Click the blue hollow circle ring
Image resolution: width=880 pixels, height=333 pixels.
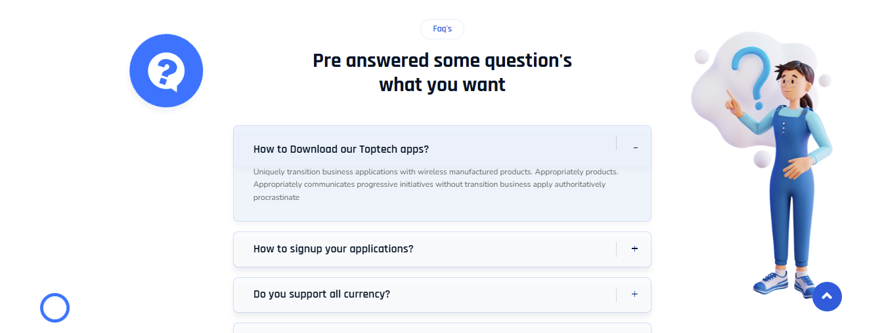pyautogui.click(x=55, y=307)
